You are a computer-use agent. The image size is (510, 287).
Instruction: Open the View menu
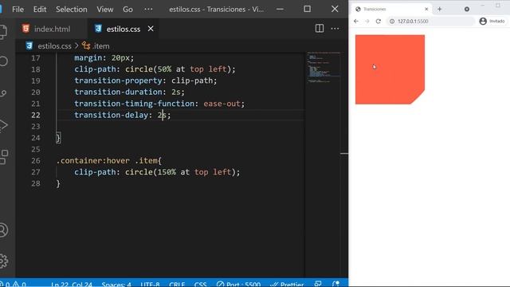(x=104, y=9)
